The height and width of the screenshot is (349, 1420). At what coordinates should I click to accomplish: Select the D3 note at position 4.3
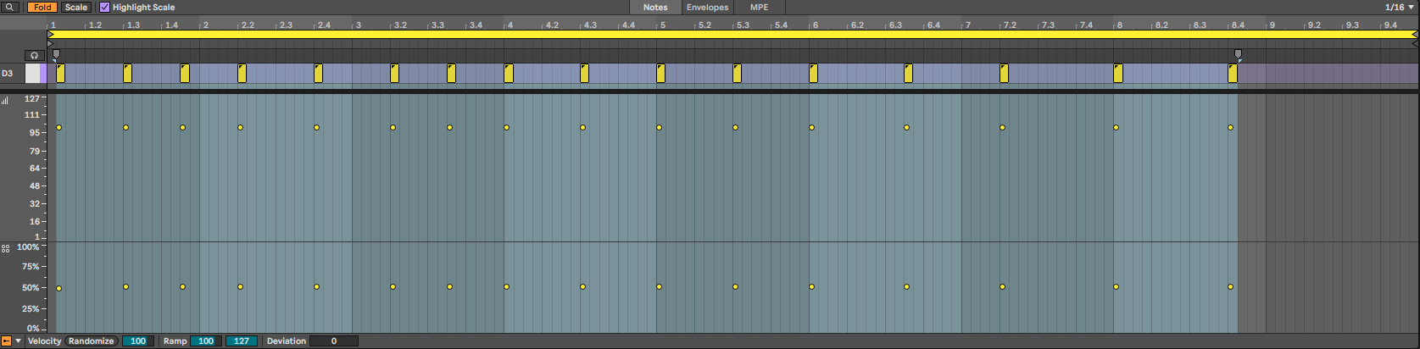click(585, 74)
